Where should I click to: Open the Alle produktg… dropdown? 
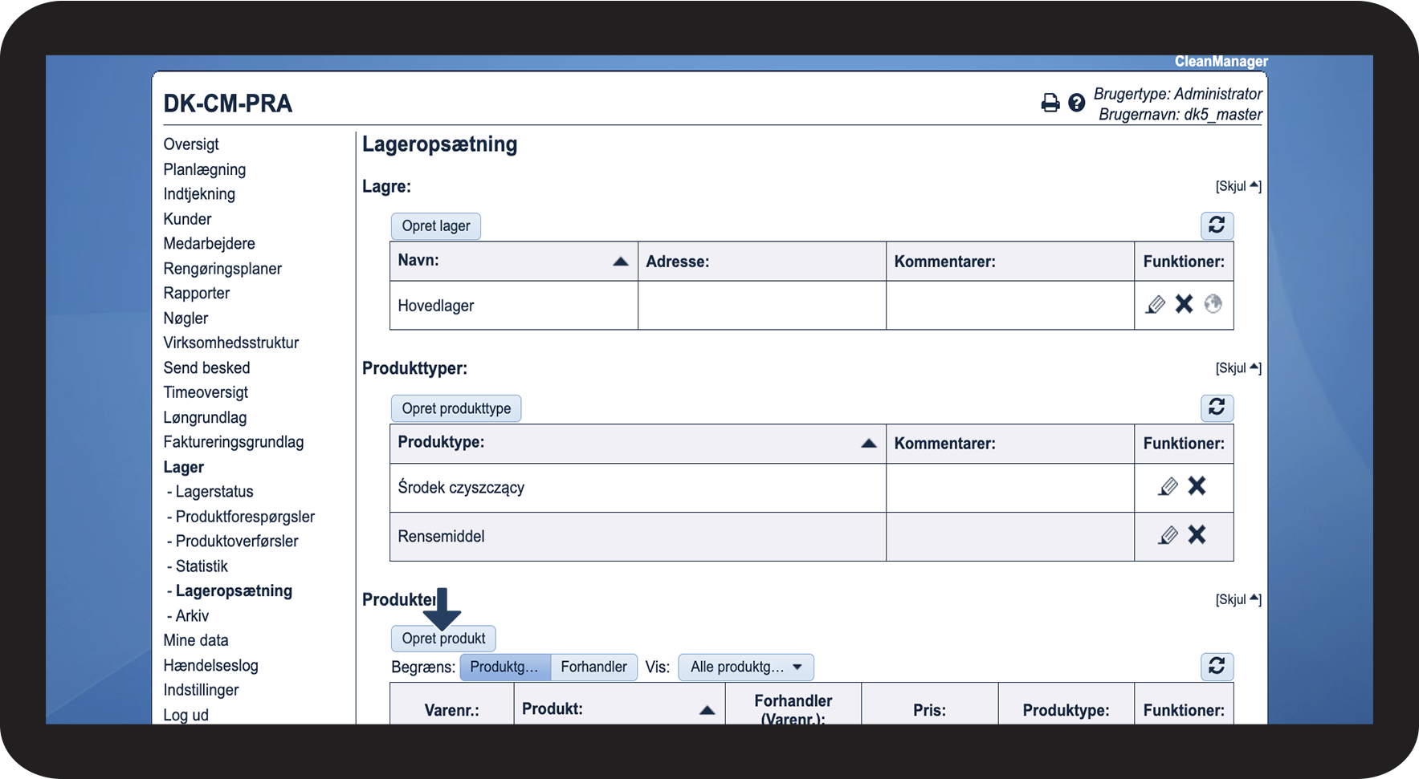tap(746, 667)
